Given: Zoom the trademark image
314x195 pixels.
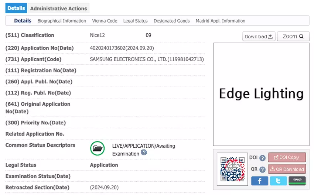Looking at the screenshot, I should [x=293, y=36].
